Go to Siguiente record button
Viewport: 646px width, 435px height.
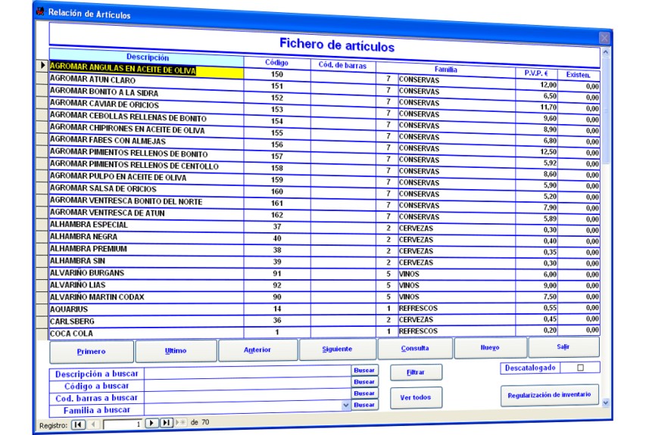click(x=338, y=349)
